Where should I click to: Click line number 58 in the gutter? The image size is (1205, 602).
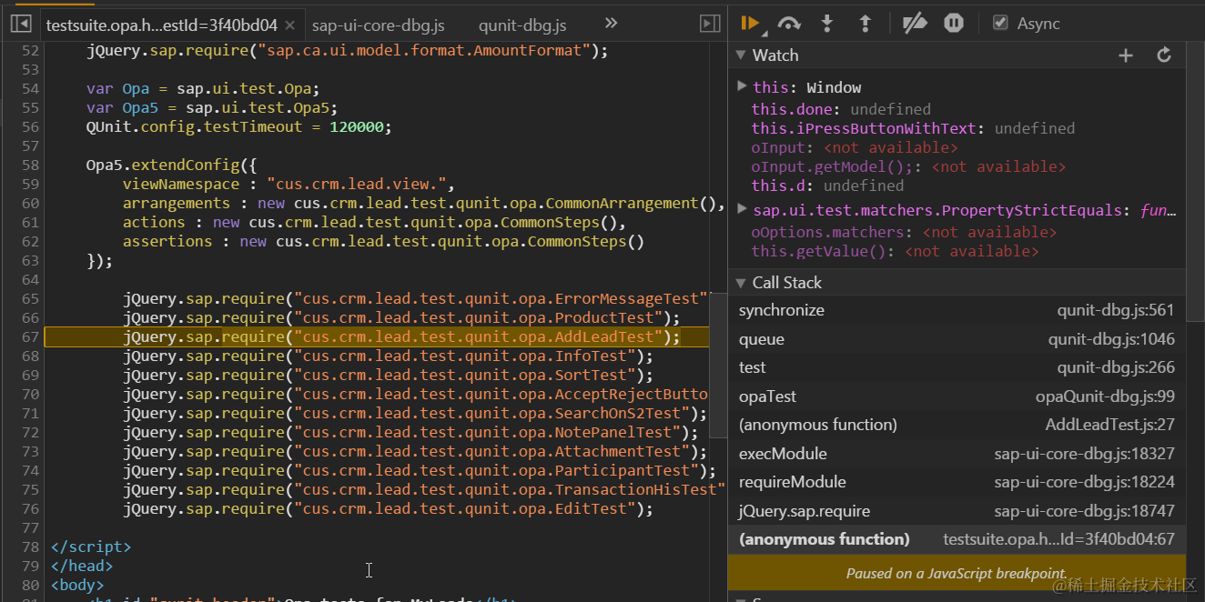pos(30,166)
